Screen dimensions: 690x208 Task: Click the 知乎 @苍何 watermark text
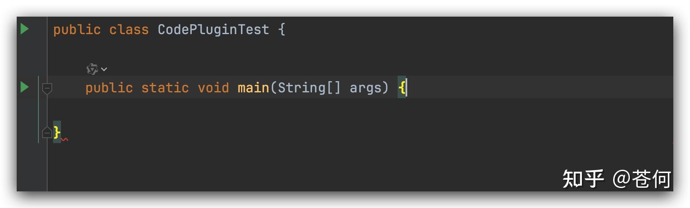pyautogui.click(x=616, y=179)
